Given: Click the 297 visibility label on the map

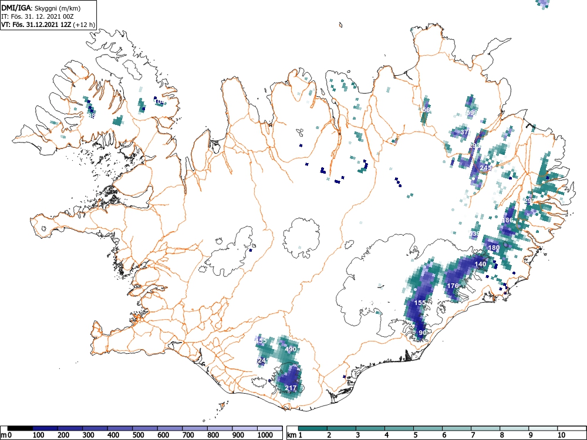Looking at the screenshot, I should (529, 201).
